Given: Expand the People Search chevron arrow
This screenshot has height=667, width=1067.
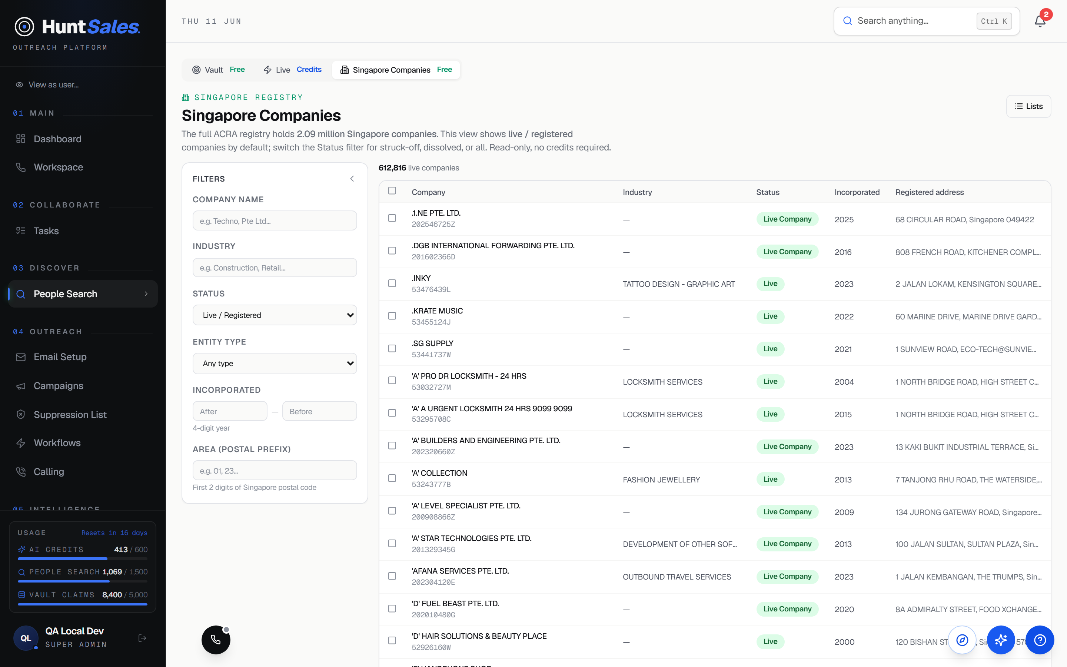Looking at the screenshot, I should pos(146,294).
